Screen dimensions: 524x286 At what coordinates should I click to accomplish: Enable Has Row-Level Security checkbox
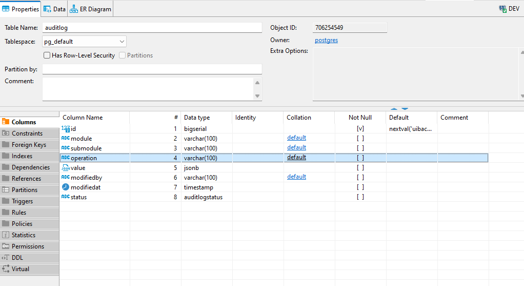pyautogui.click(x=47, y=55)
